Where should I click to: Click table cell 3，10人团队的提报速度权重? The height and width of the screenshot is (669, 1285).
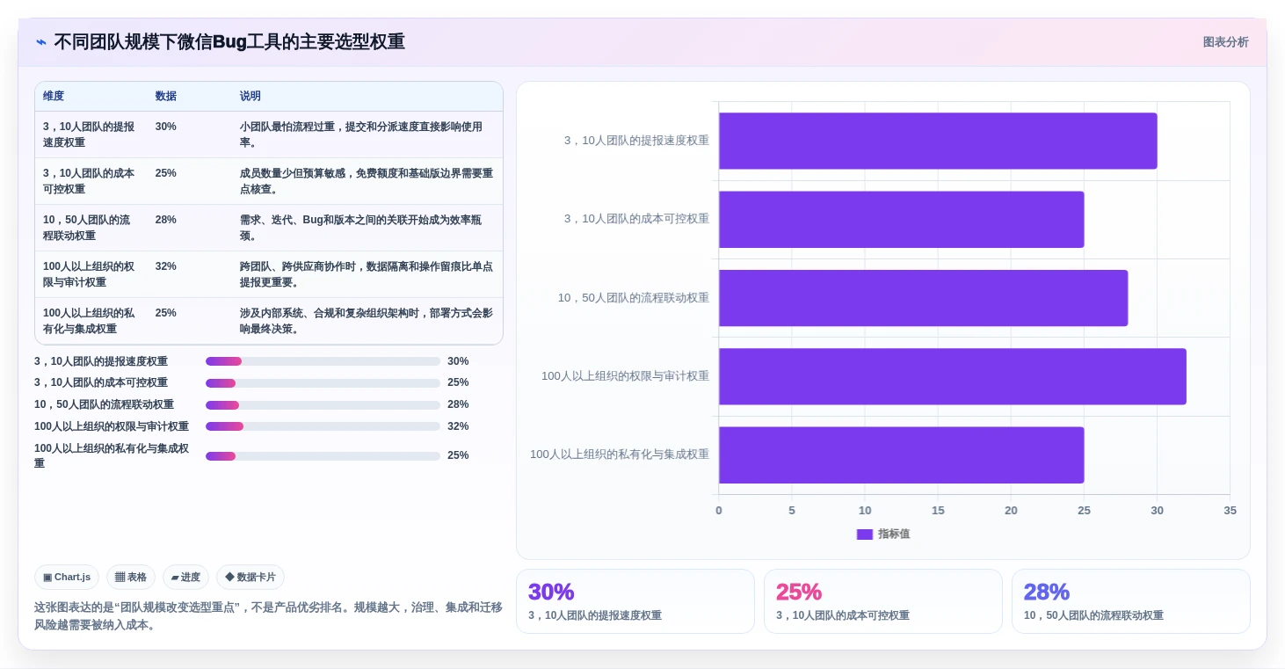coord(91,135)
